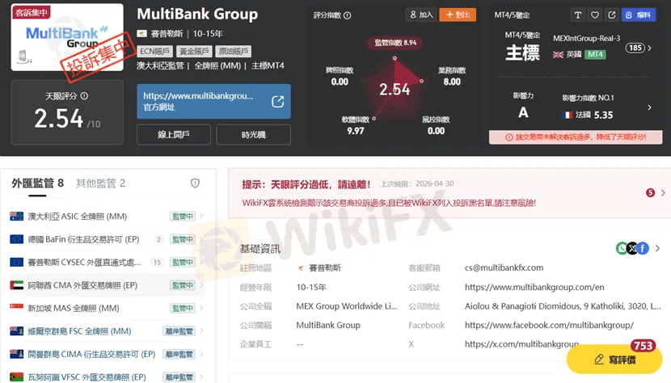Expand the chevron on the 開曼群島 CIMA row
Image resolution: width=671 pixels, height=383 pixels.
201,355
